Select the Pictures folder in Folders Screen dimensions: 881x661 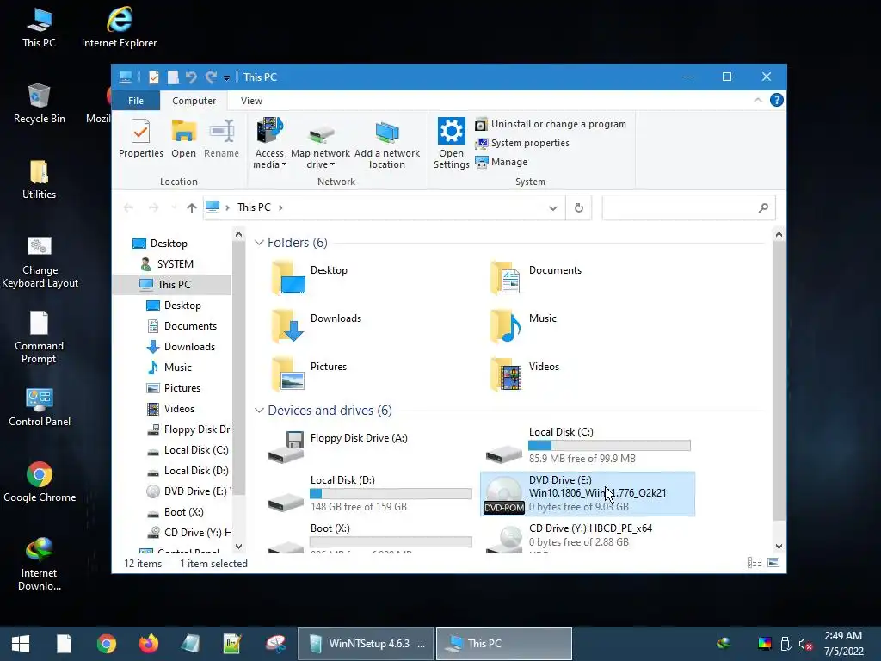point(309,374)
